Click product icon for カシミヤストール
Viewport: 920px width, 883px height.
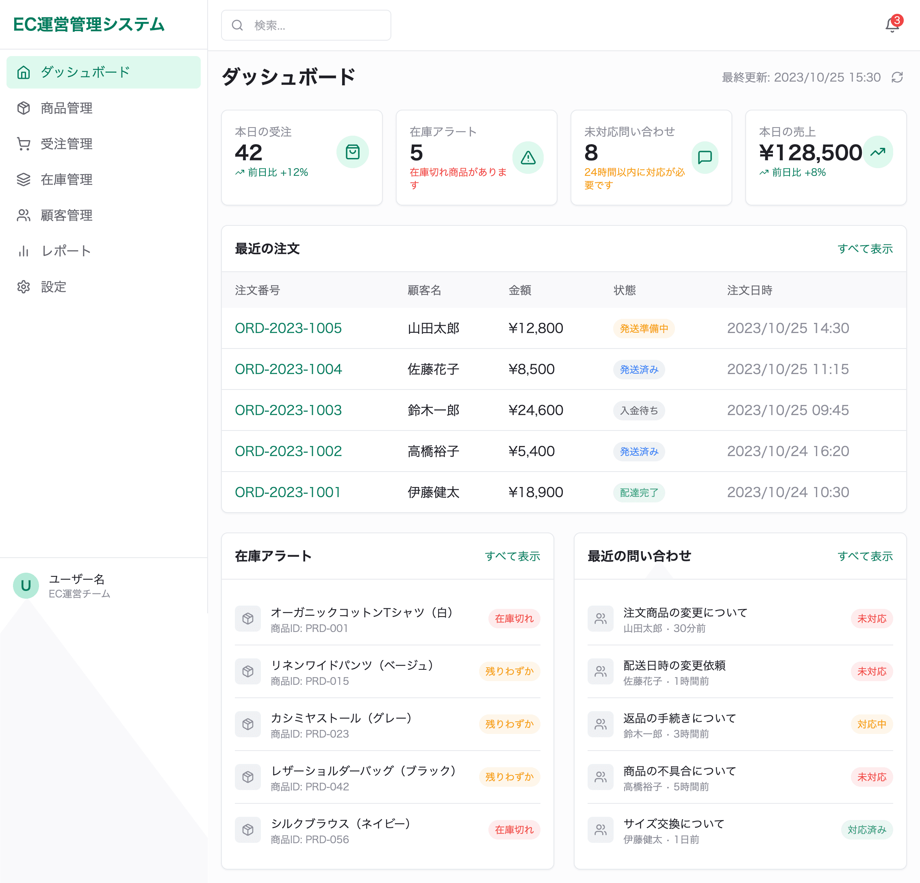[248, 724]
